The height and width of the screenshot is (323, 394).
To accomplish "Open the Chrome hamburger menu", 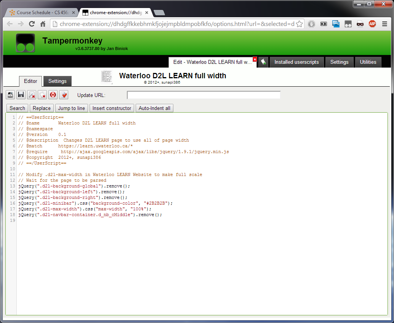I will [384, 24].
